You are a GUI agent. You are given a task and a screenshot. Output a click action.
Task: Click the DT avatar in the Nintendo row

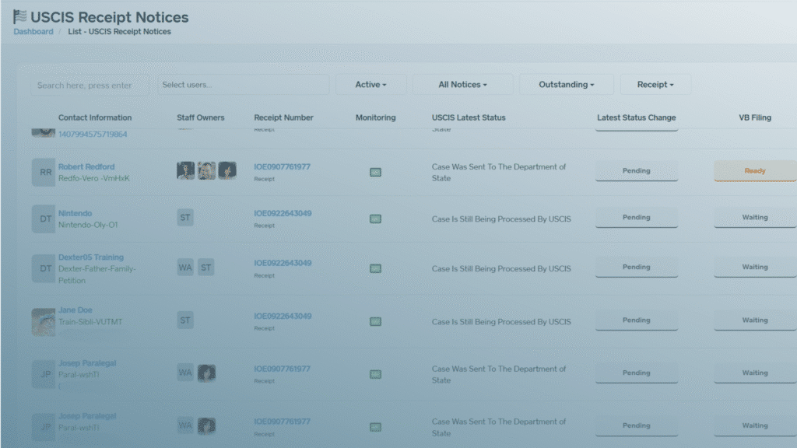[44, 219]
